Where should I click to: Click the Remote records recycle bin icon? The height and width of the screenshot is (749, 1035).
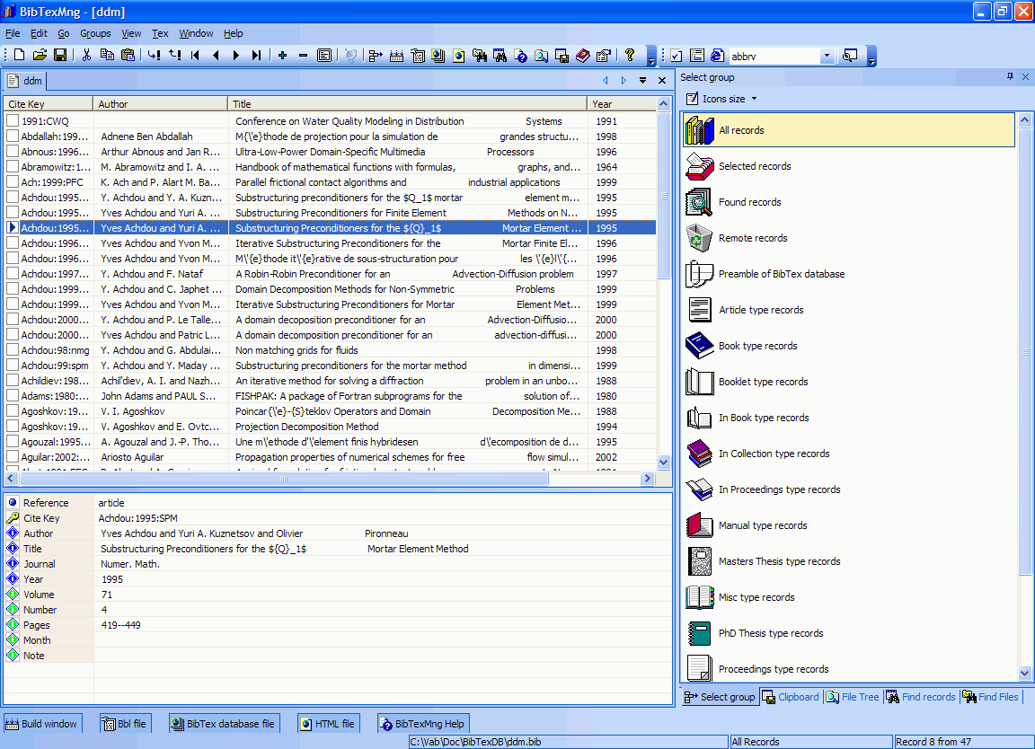point(700,238)
